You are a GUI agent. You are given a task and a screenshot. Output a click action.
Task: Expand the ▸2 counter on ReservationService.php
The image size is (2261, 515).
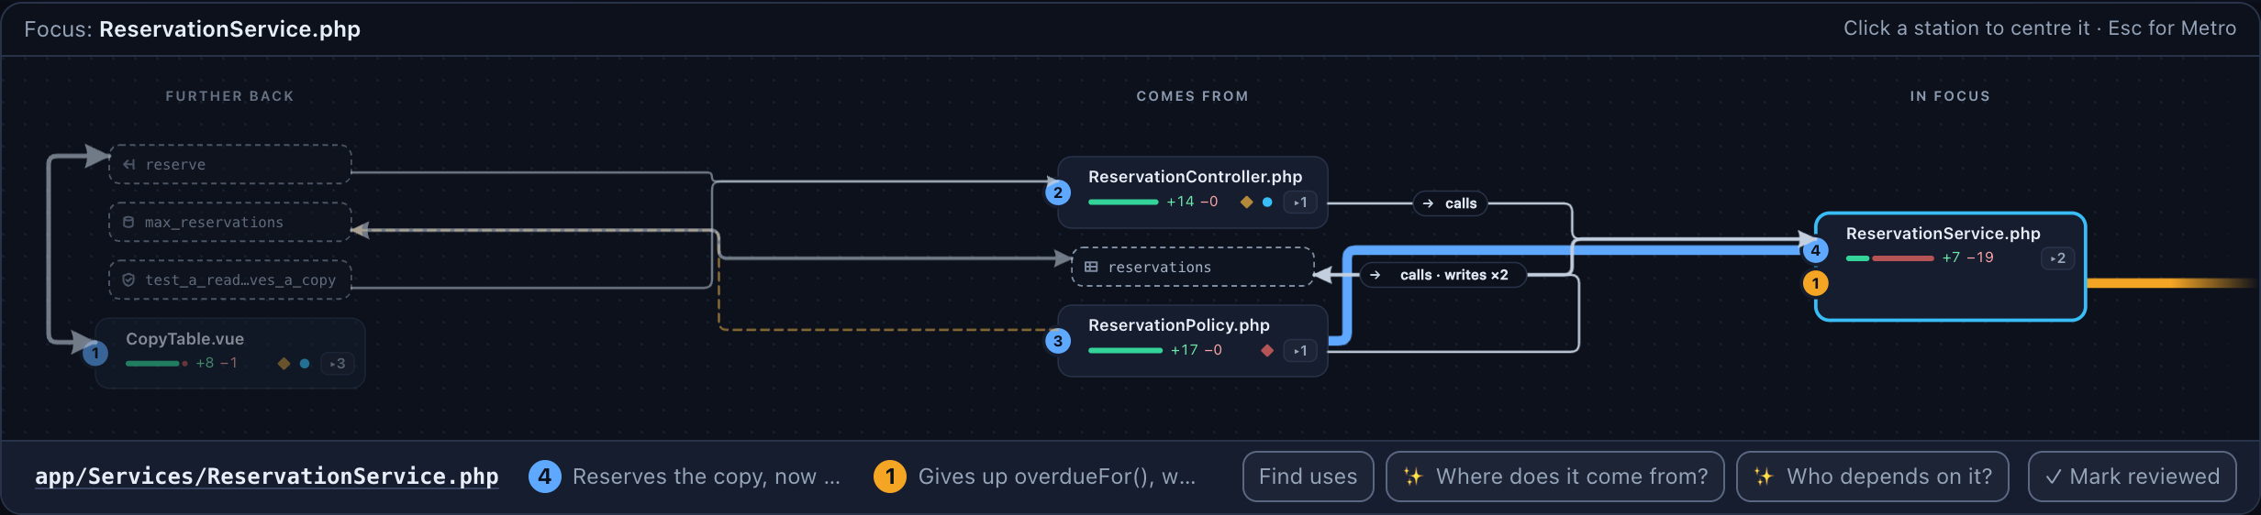click(2057, 258)
